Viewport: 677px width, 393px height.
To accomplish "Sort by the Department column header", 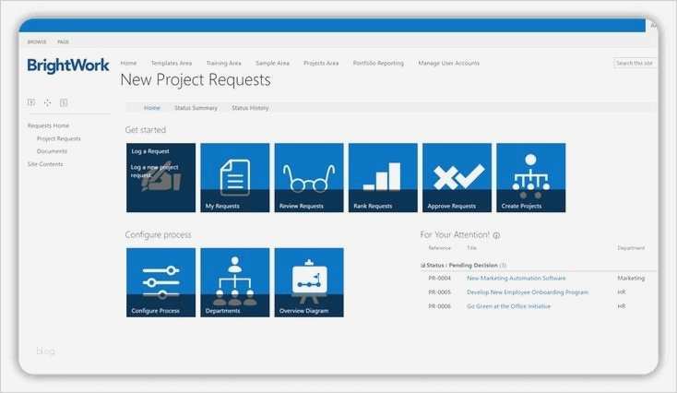I will 631,248.
